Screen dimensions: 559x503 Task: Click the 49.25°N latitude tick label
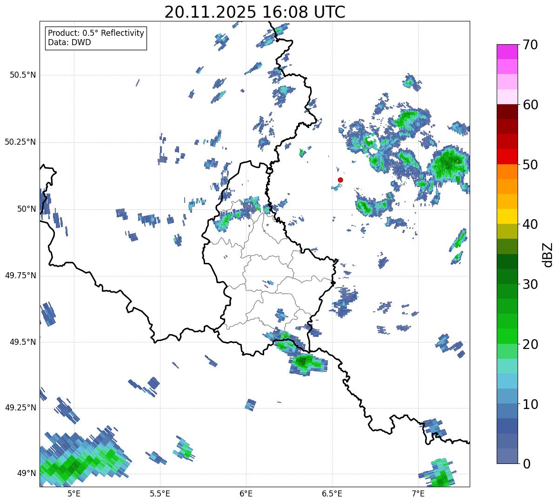20,408
